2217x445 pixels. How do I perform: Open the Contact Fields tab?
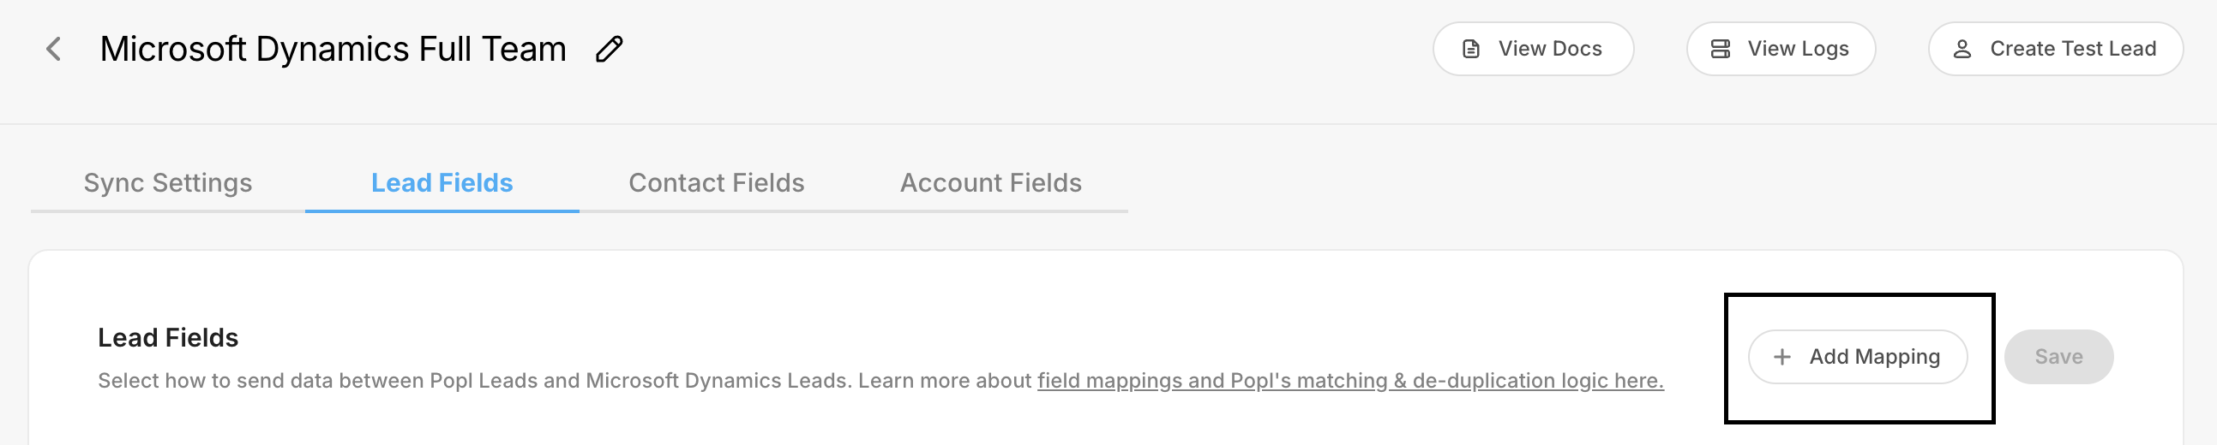716,183
